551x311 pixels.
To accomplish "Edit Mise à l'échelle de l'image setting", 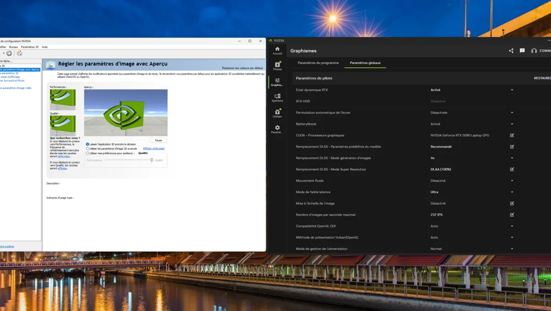I will [512, 203].
